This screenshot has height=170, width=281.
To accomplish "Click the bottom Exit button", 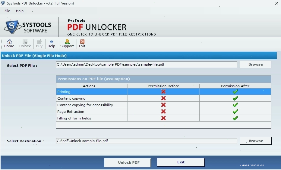I will pos(181,162).
